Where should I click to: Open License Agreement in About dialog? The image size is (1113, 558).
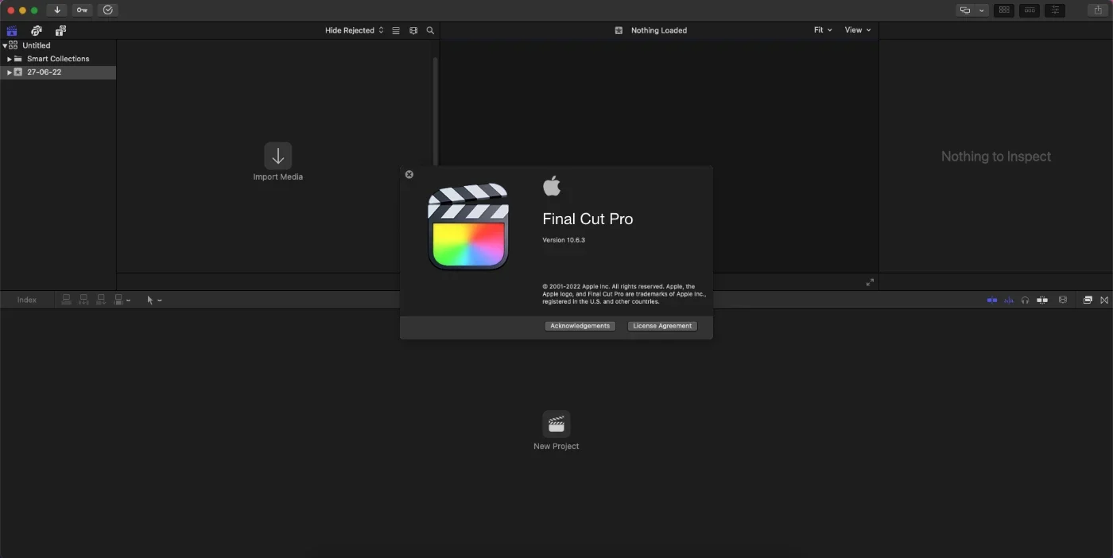pyautogui.click(x=662, y=326)
